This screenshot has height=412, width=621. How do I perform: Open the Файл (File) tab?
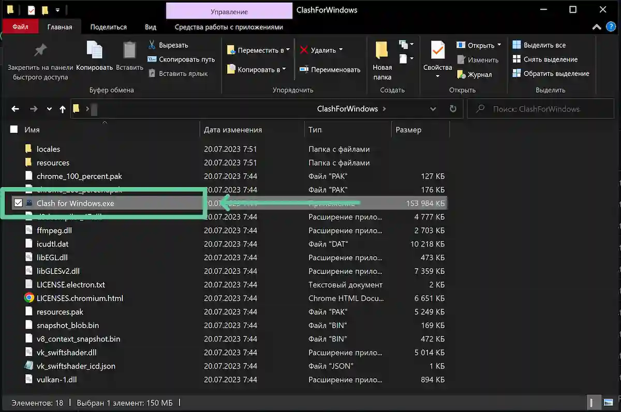(x=21, y=27)
